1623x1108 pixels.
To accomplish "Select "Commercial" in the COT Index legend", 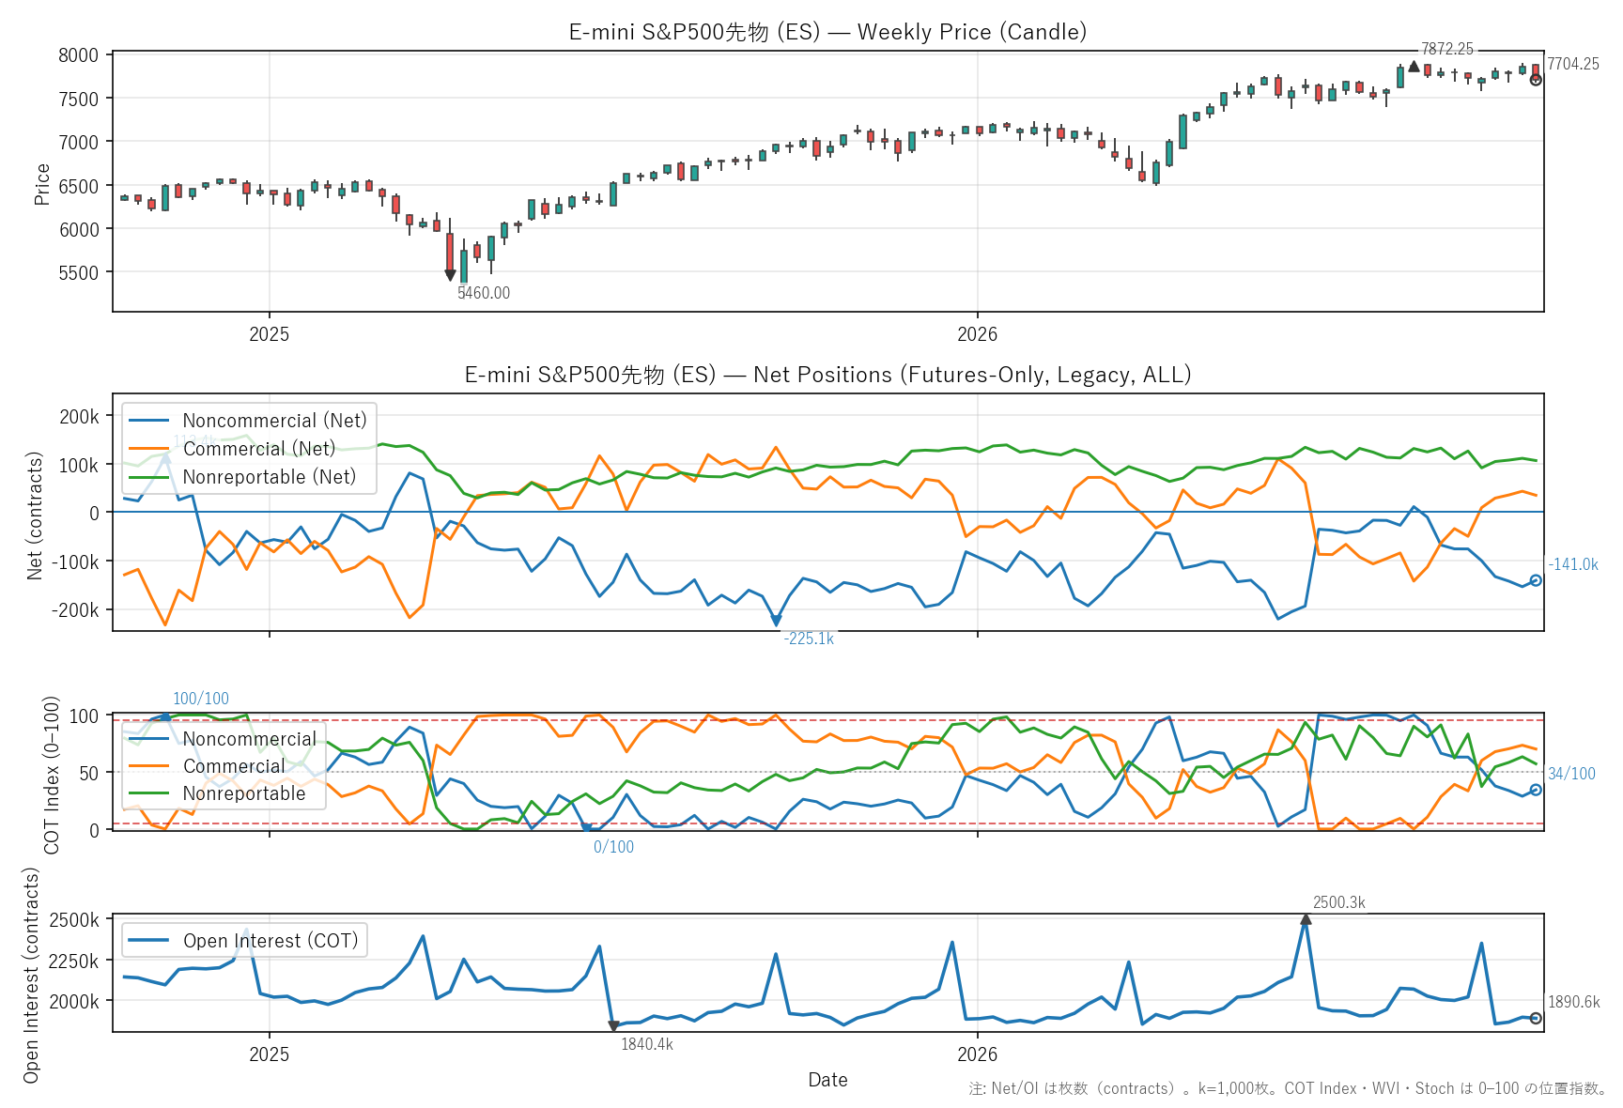I will (x=234, y=766).
